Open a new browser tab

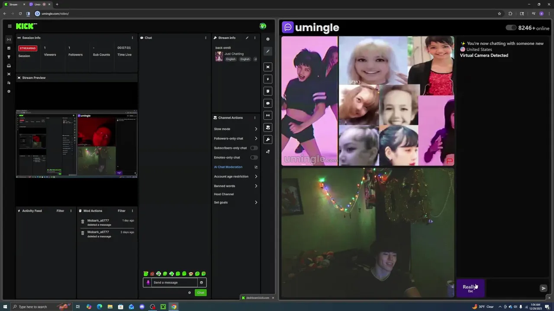pos(57,4)
